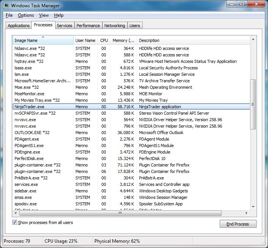Image resolution: width=268 pixels, height=248 pixels.
Task: Click the vertical scrollbar down arrow
Action: (x=253, y=207)
